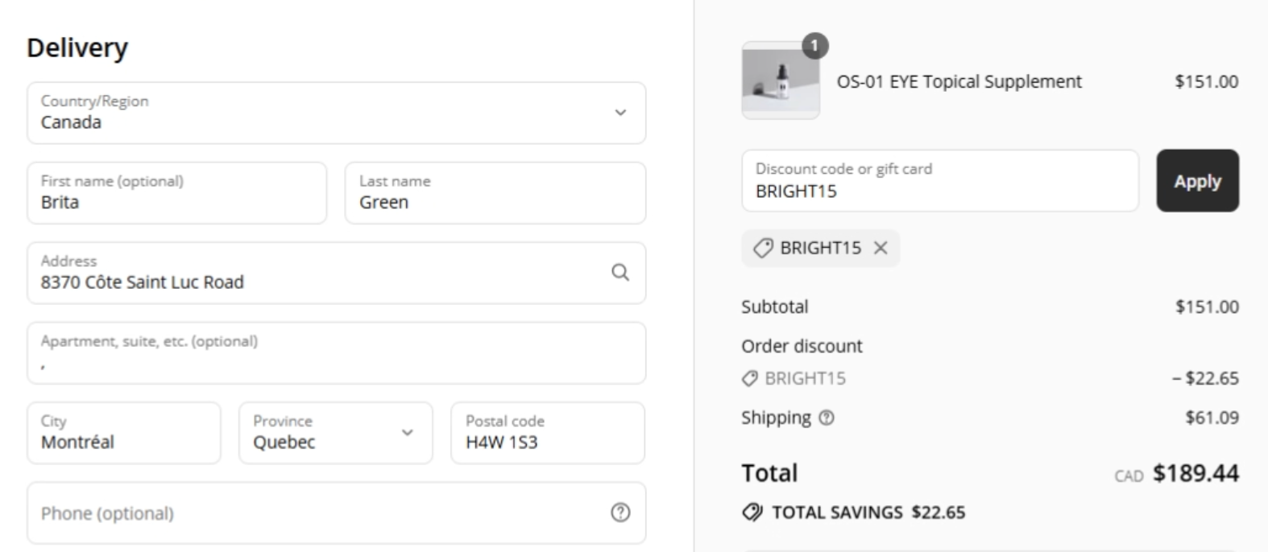Viewport: 1268px width, 552px height.
Task: Click the CAD currency label
Action: click(x=1129, y=476)
